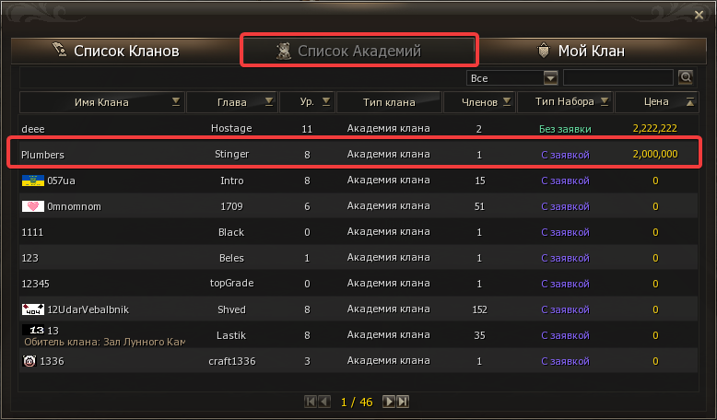Switch to the Список Кланов tab
The width and height of the screenshot is (717, 420).
[x=116, y=51]
